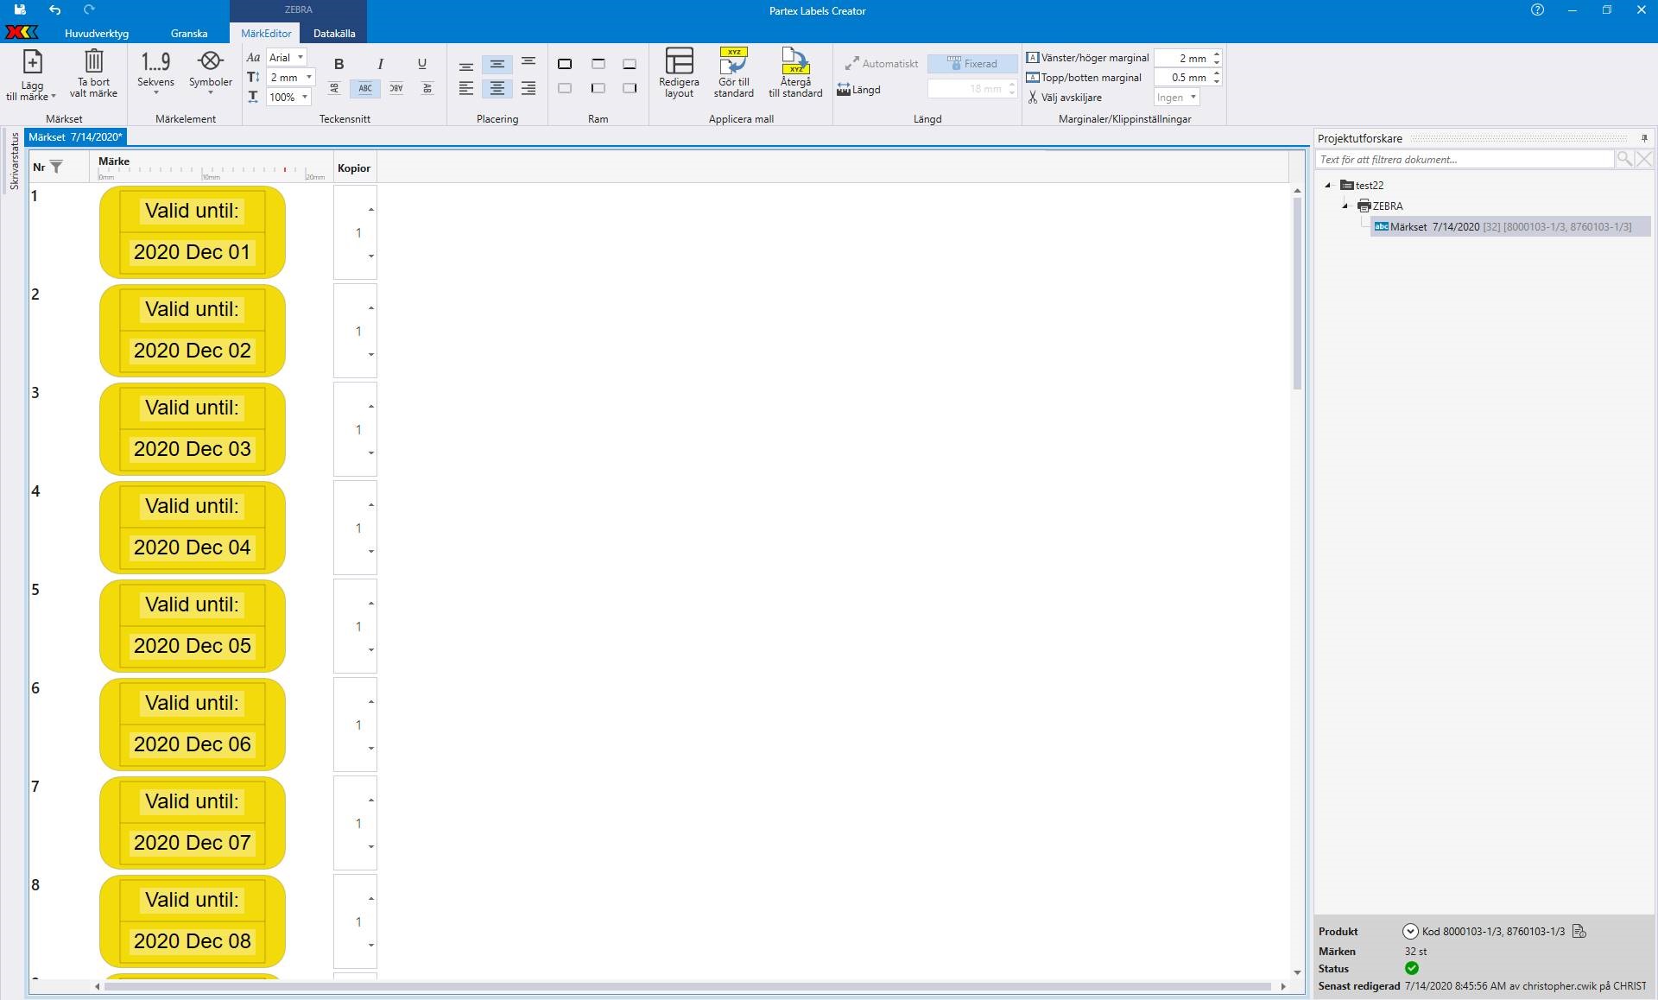Viewport: 1658px width, 1000px height.
Task: Click Gör till standard template icon
Action: [734, 61]
